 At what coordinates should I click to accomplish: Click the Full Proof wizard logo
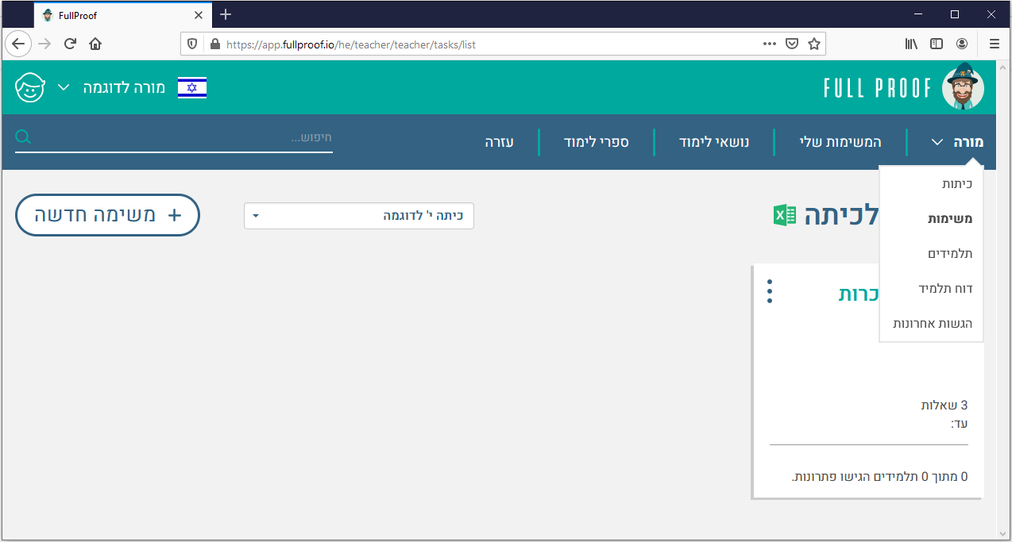[x=963, y=87]
